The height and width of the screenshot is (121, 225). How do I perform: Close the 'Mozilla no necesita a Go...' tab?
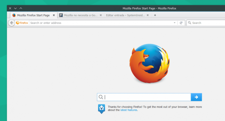(x=101, y=15)
